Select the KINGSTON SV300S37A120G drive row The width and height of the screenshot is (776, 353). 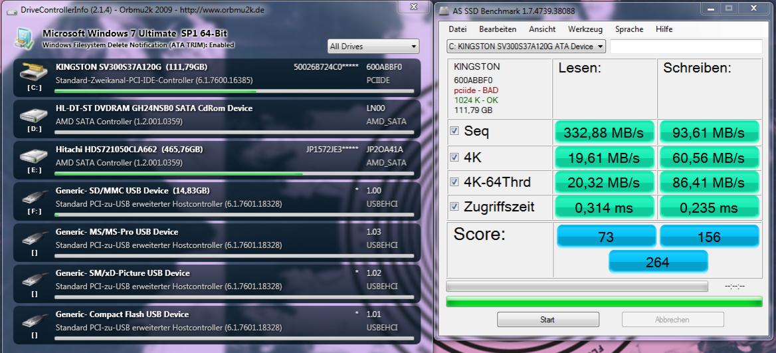click(x=217, y=78)
